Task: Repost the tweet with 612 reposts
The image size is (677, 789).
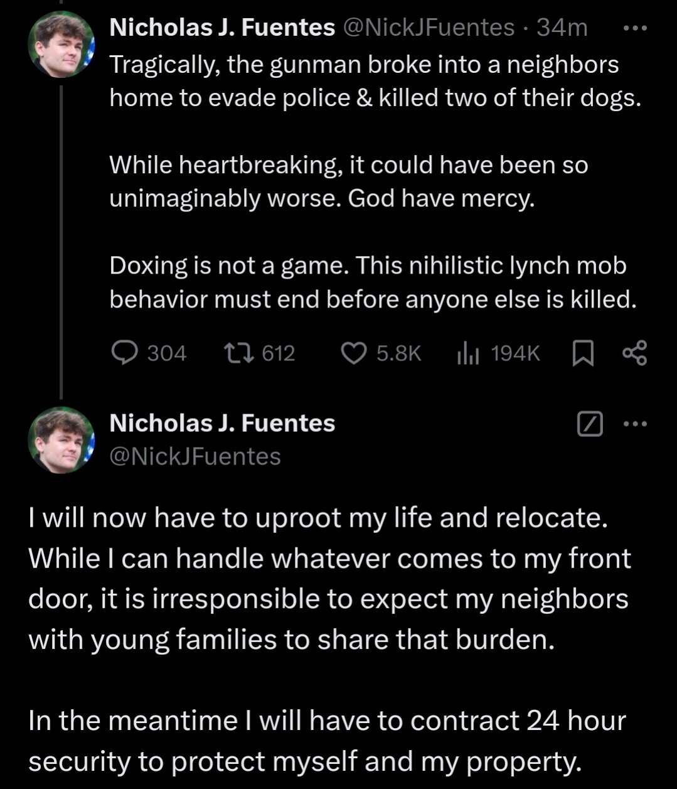Action: point(238,353)
